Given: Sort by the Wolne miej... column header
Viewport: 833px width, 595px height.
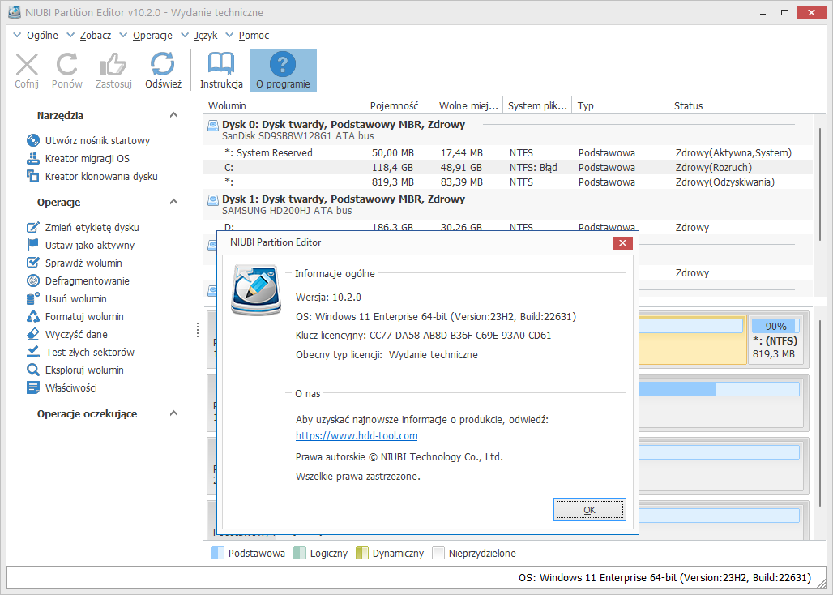Looking at the screenshot, I should coord(468,105).
